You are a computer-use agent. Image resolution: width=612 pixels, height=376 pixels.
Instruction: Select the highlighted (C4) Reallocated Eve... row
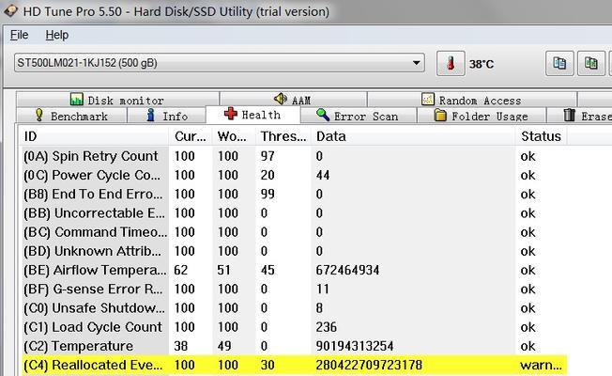[x=293, y=366]
